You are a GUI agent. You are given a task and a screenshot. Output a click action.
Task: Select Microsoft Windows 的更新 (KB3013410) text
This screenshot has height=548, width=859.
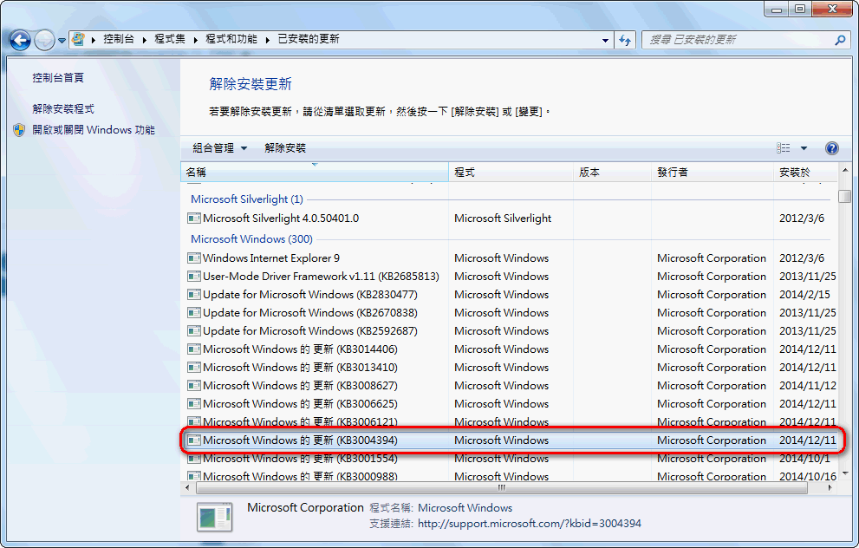tap(300, 367)
